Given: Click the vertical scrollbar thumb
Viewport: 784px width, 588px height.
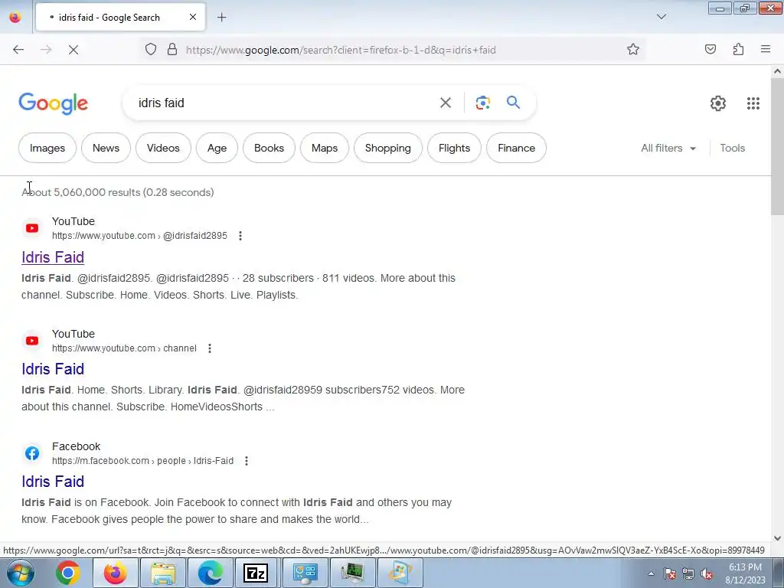Looking at the screenshot, I should [x=777, y=147].
